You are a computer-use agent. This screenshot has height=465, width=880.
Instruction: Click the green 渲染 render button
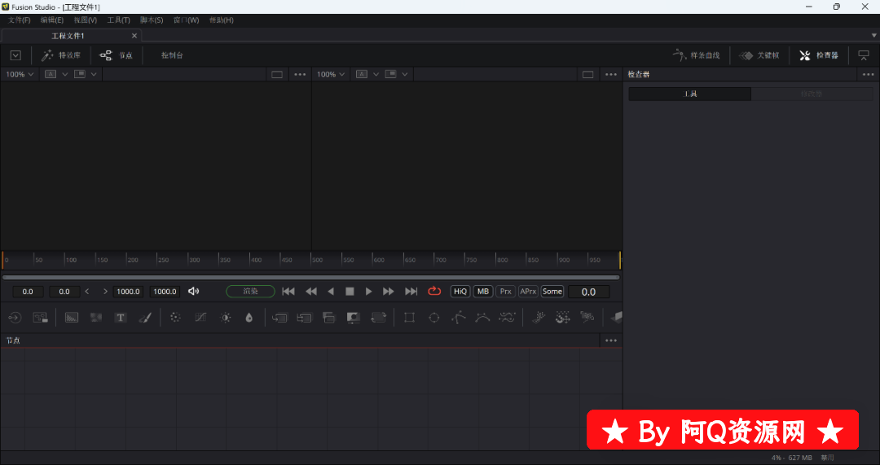(250, 291)
